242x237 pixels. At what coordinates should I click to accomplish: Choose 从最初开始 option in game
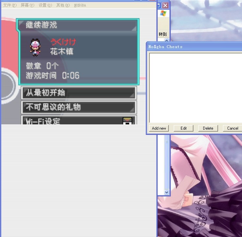click(x=79, y=93)
